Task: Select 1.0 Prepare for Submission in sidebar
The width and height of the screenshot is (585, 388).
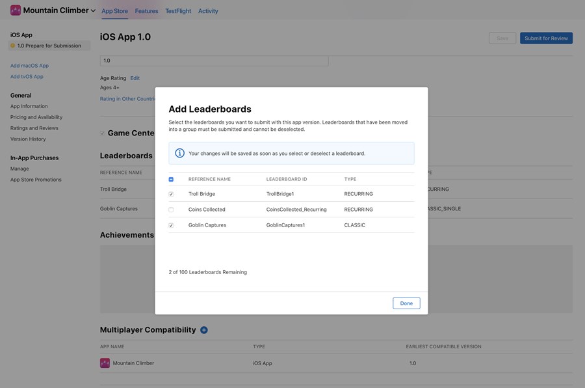Action: coord(49,46)
